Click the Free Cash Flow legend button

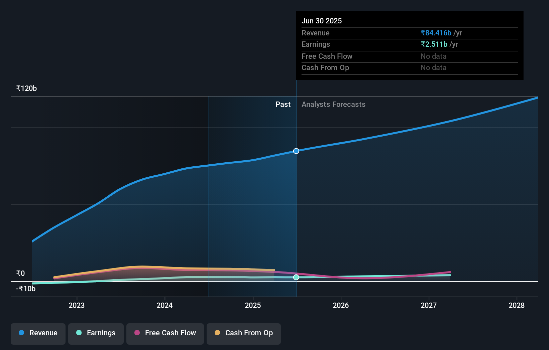click(165, 334)
